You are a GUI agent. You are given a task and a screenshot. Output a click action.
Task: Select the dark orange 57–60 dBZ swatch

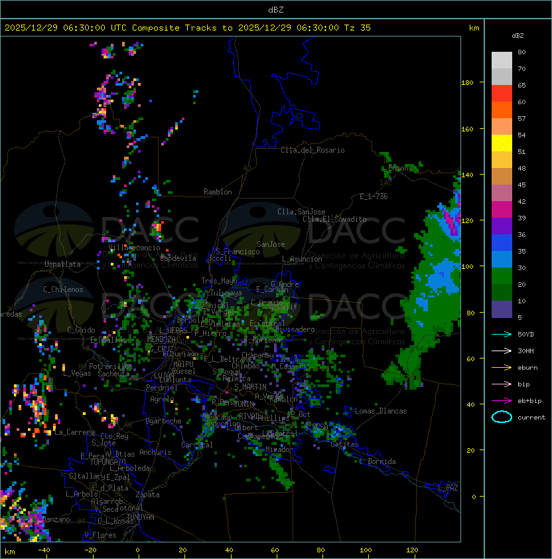coord(502,110)
